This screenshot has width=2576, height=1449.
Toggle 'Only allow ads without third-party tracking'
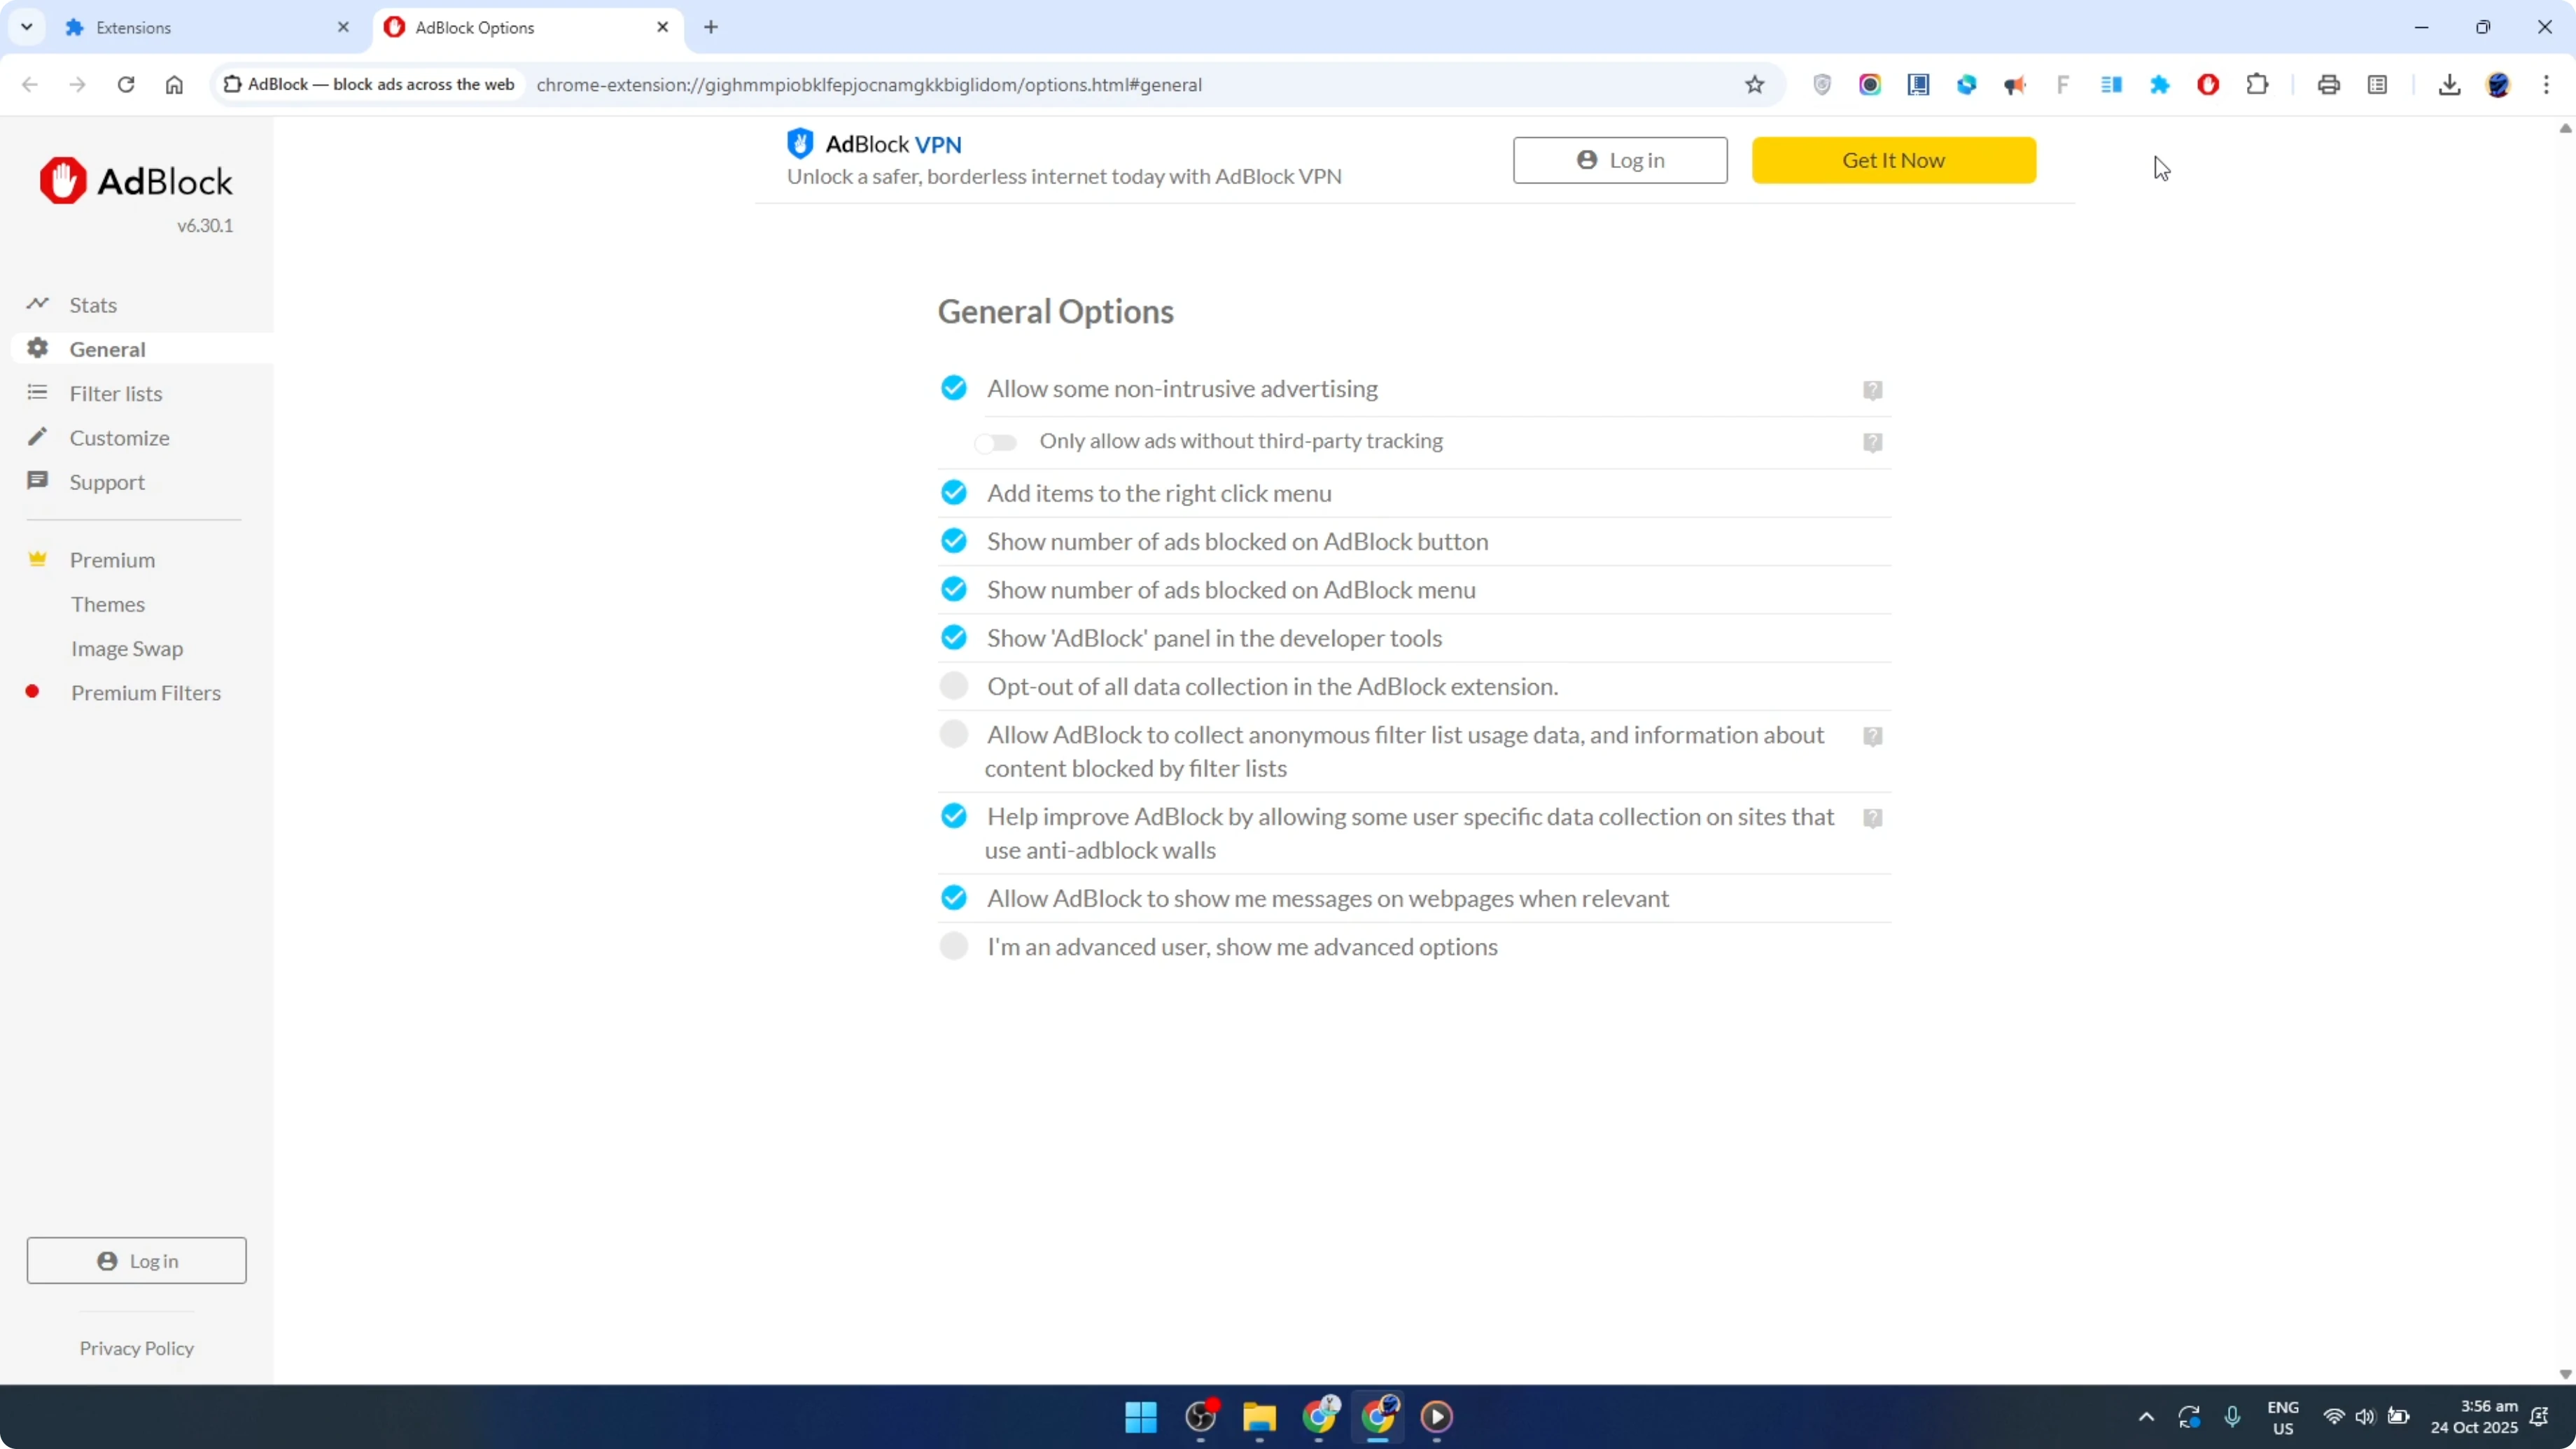(x=996, y=442)
